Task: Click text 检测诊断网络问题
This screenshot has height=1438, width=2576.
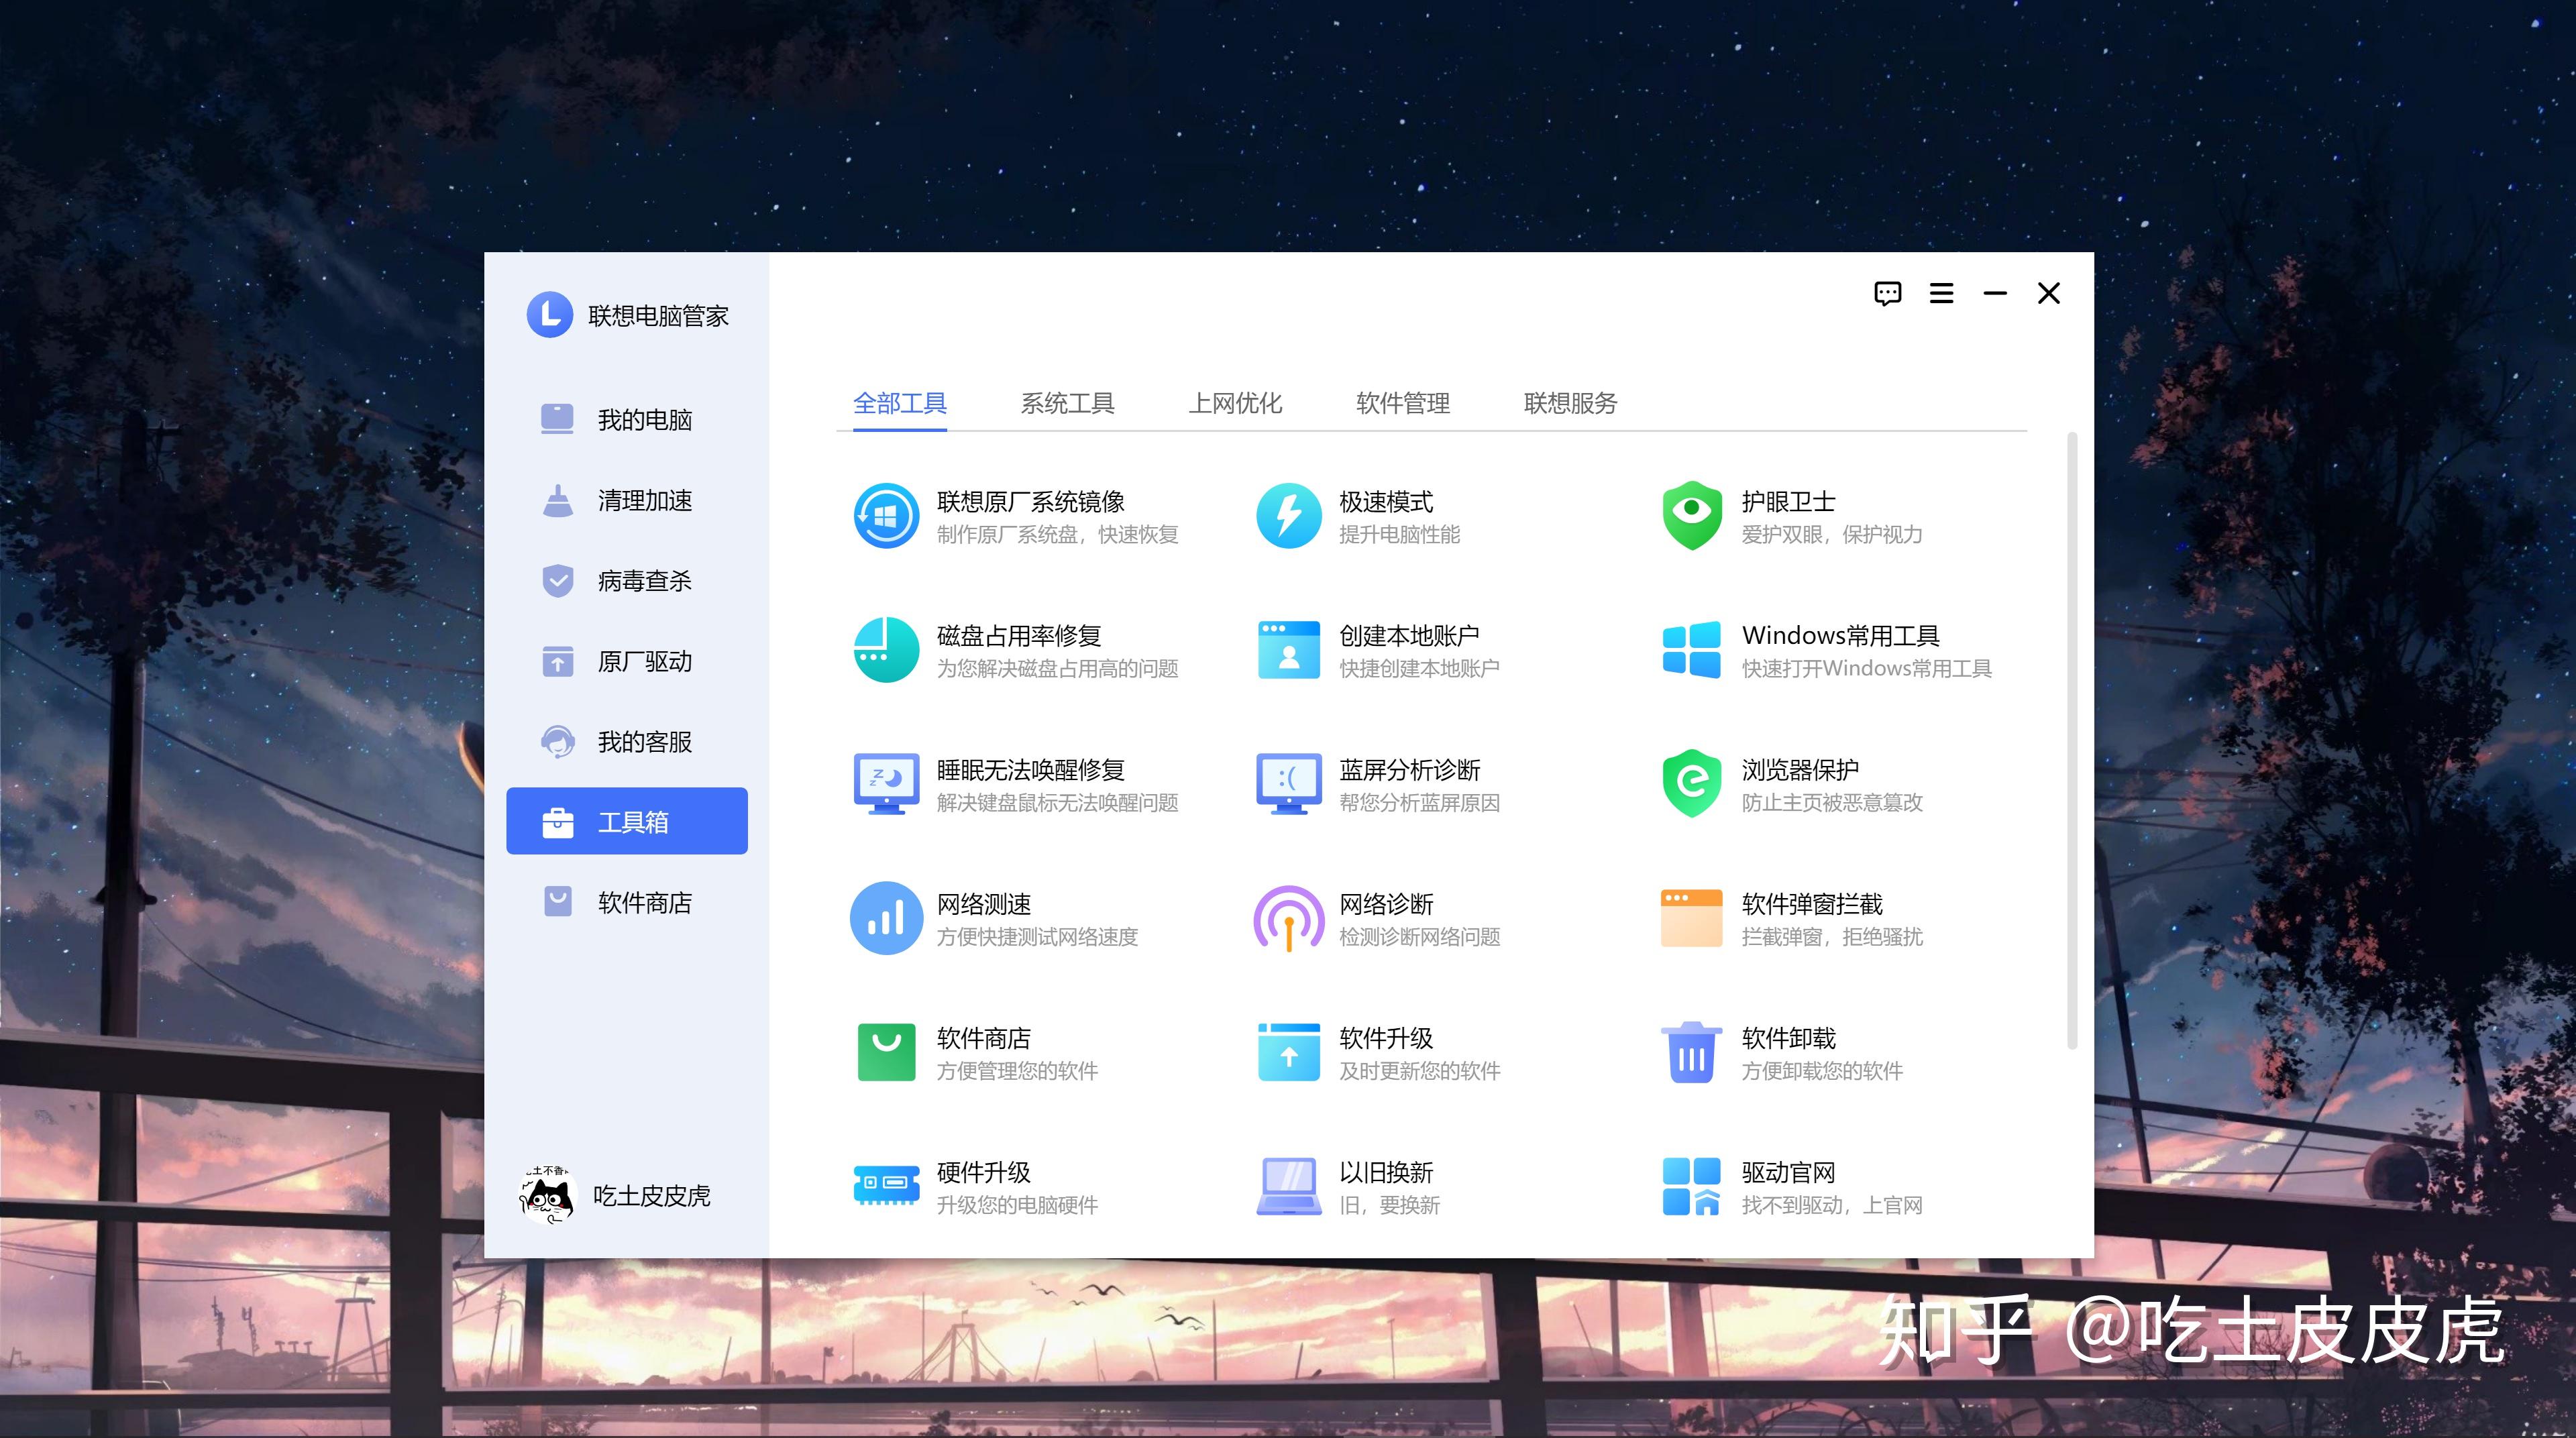Action: [x=1419, y=936]
